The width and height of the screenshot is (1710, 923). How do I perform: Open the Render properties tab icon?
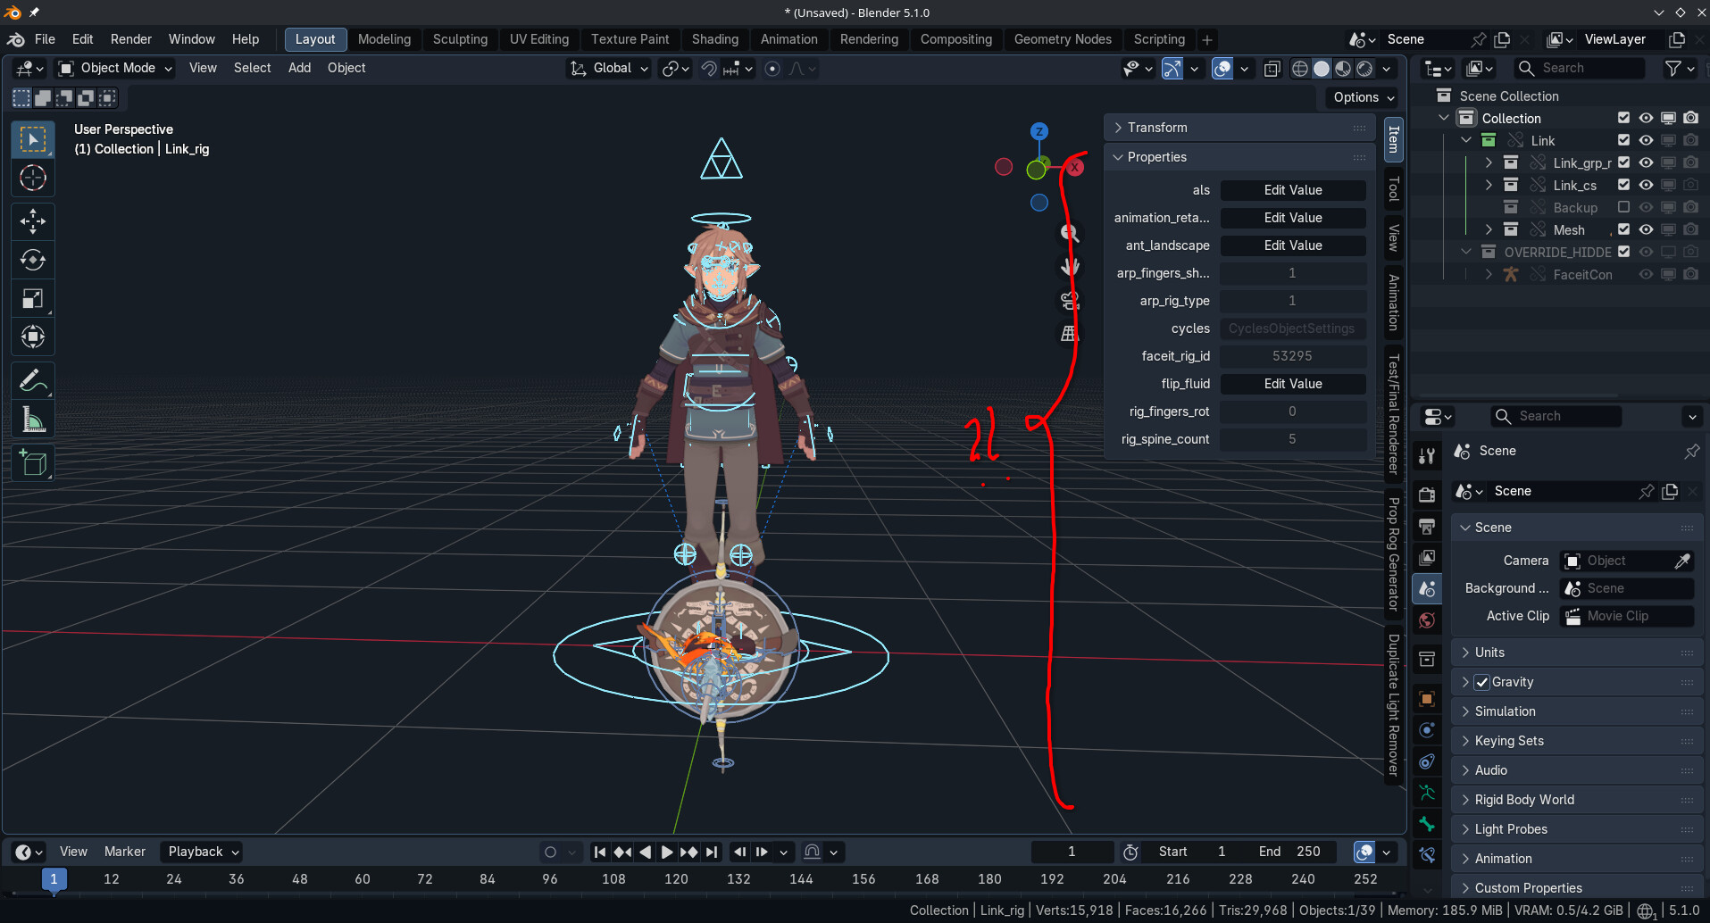pos(1427,495)
